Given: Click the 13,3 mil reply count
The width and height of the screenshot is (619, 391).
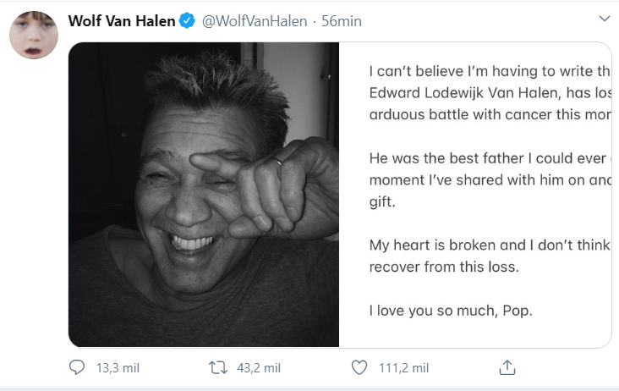Looking at the screenshot, I should (x=117, y=368).
